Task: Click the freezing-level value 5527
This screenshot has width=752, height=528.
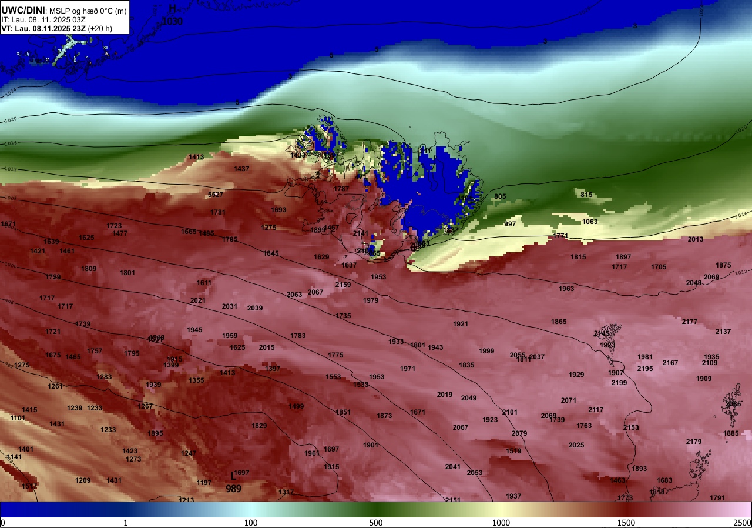Action: point(216,195)
